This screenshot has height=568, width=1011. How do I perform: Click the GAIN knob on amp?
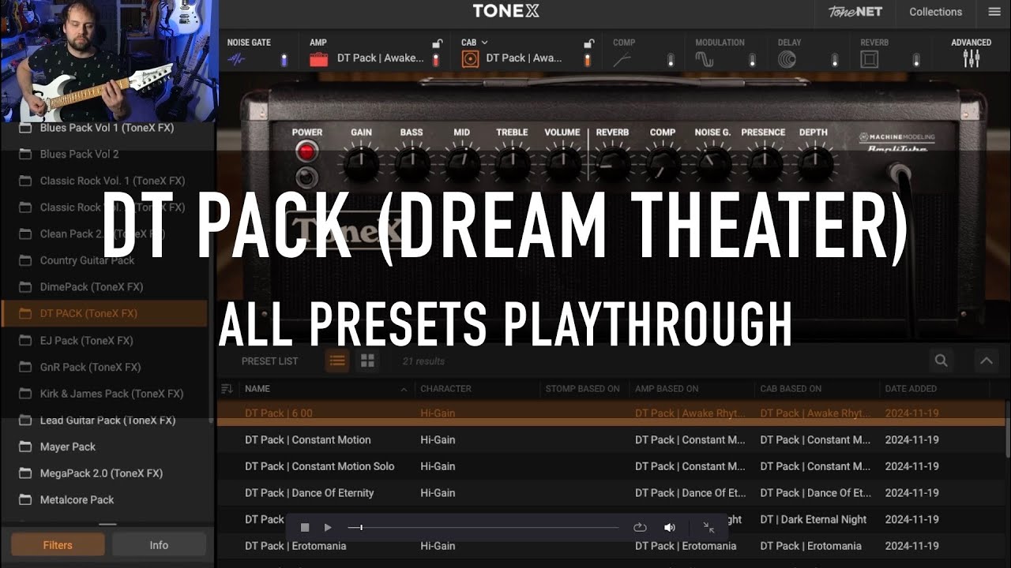click(x=361, y=165)
